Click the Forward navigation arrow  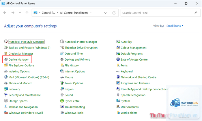pos(13,12)
